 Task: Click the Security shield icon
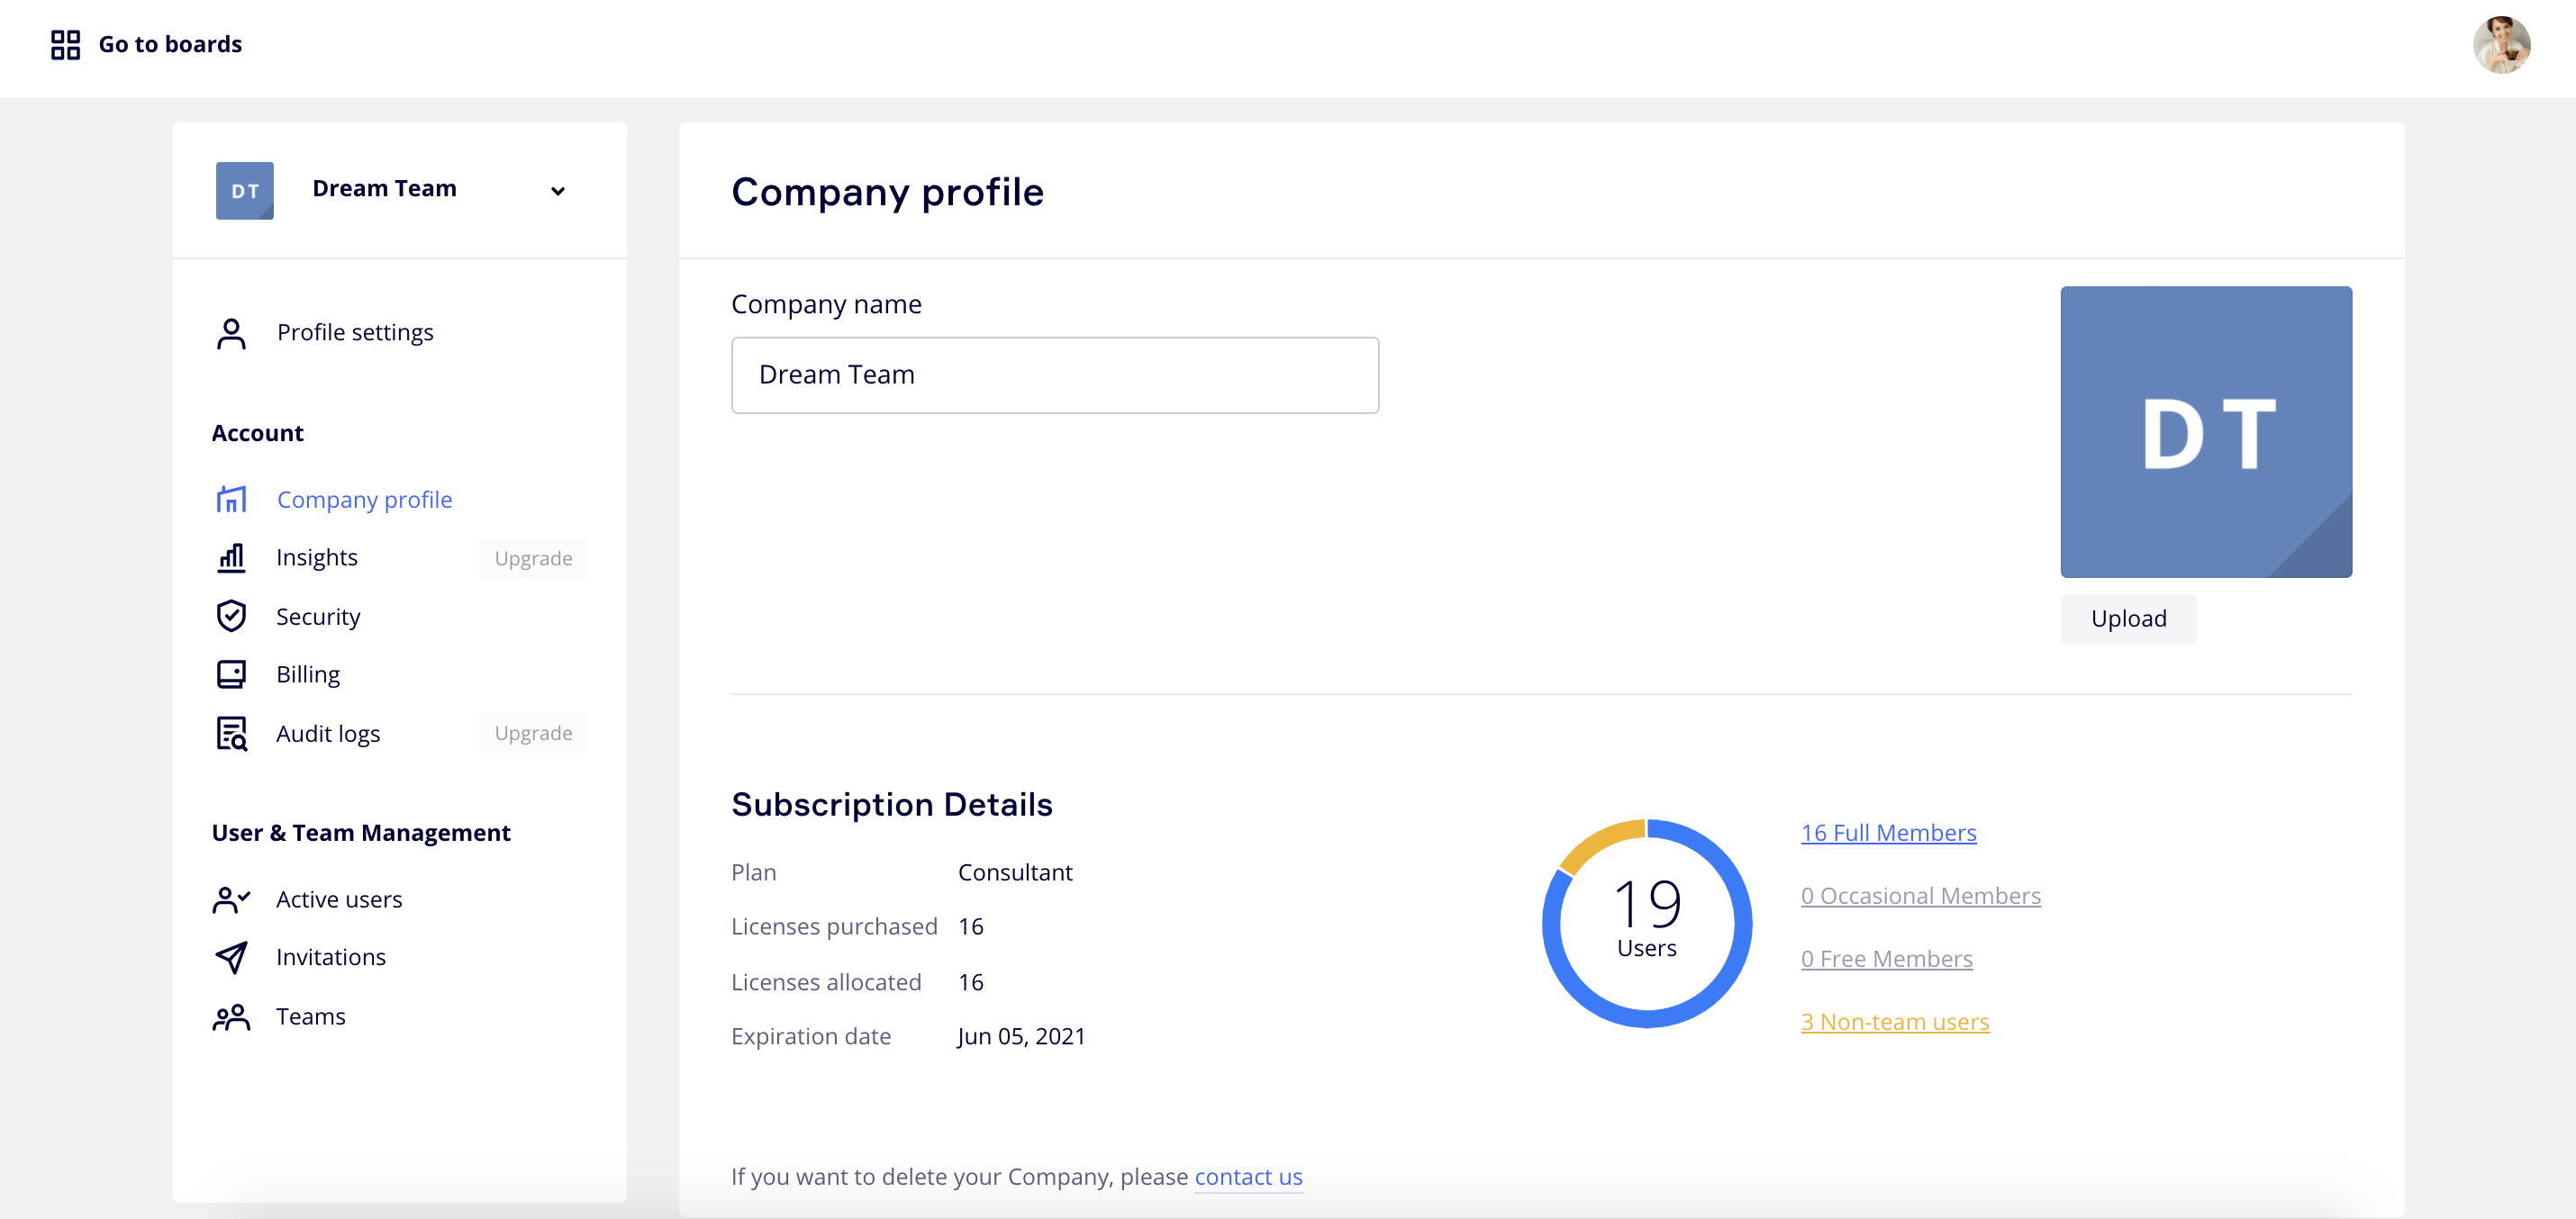click(x=231, y=617)
